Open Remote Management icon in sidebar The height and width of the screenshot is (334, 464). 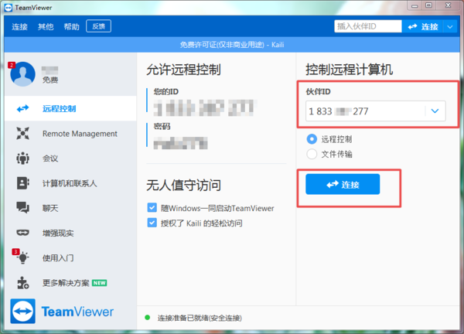[x=22, y=134]
